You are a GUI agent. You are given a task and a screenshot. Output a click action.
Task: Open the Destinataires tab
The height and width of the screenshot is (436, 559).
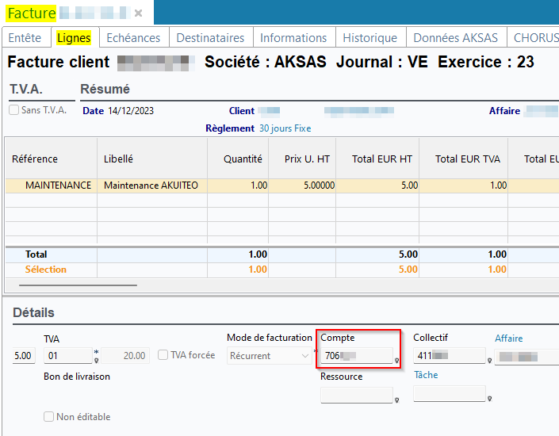210,38
